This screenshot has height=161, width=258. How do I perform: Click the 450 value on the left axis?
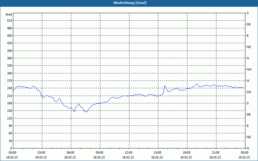(10, 36)
